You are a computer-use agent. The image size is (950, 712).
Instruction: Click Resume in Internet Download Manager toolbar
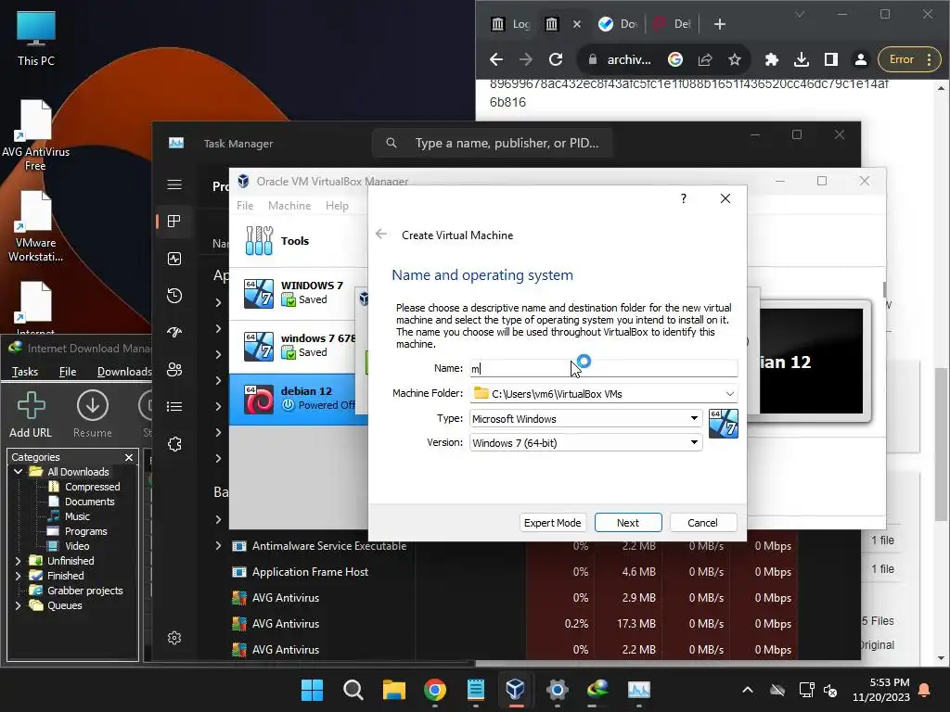(x=93, y=414)
